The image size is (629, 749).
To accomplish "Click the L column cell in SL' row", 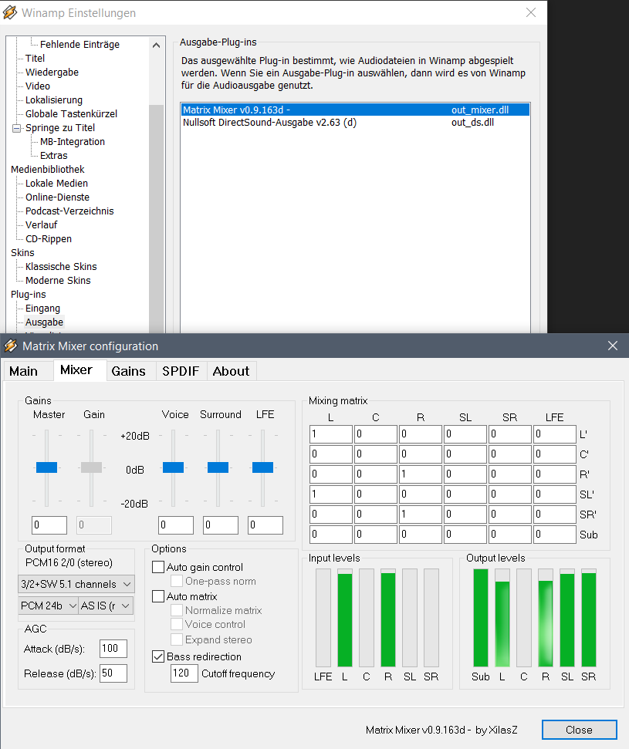I will pyautogui.click(x=331, y=494).
